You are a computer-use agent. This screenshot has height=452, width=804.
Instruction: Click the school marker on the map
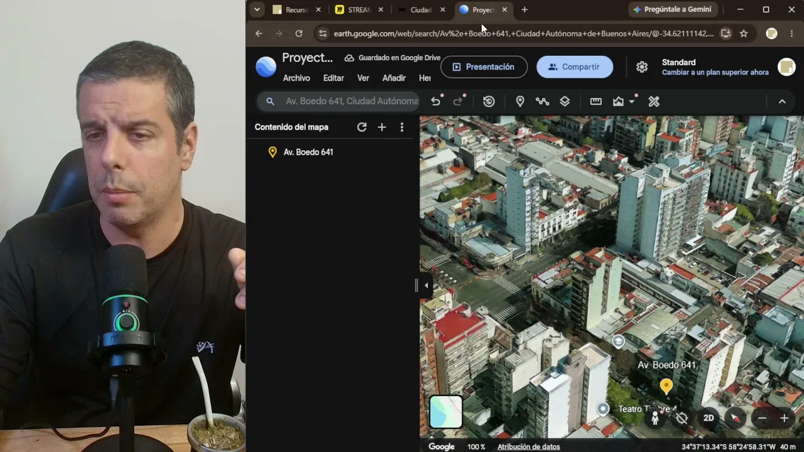point(618,341)
